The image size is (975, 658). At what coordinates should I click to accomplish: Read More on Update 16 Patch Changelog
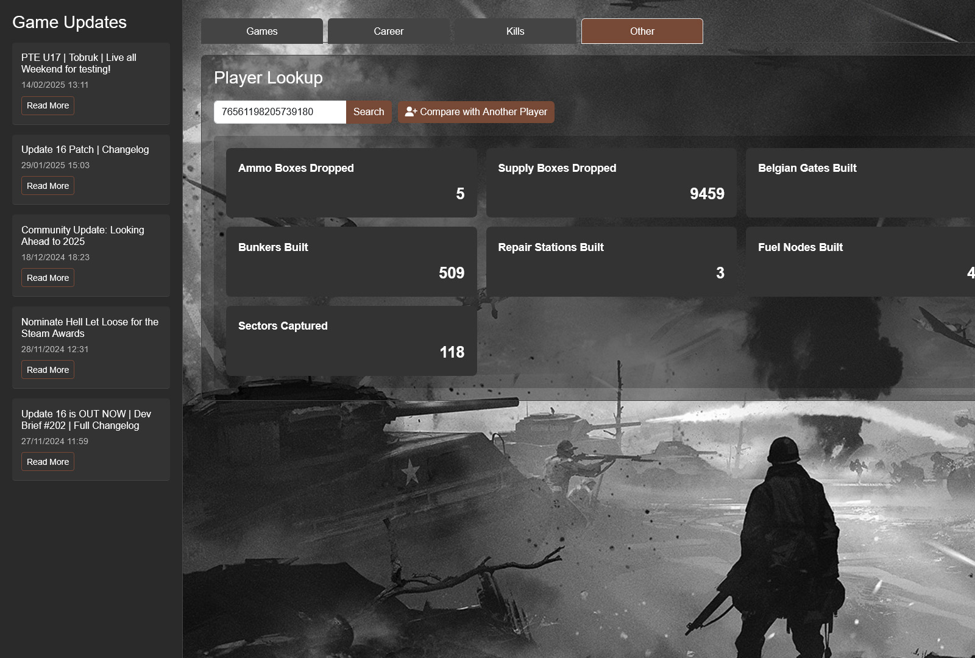[x=48, y=186]
